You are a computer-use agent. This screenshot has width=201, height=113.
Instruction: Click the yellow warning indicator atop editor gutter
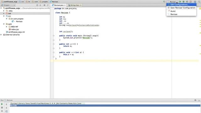point(200,8)
